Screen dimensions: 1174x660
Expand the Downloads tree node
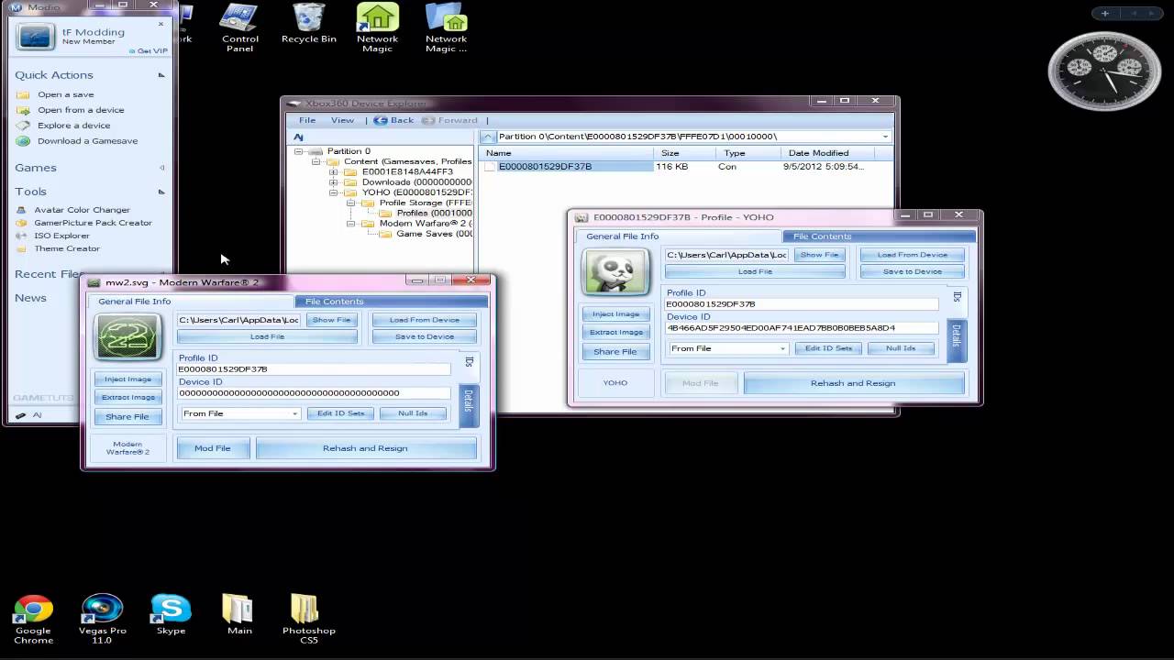(x=333, y=182)
